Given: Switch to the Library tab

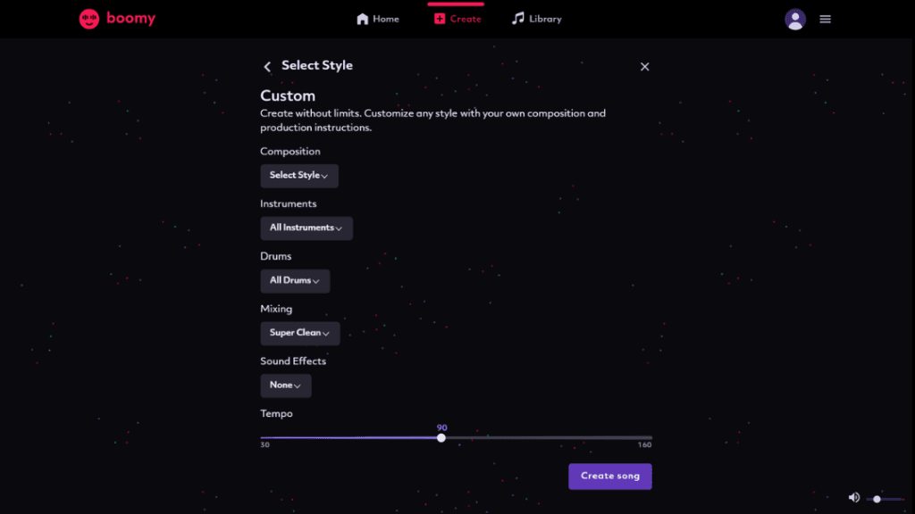Looking at the screenshot, I should [536, 19].
